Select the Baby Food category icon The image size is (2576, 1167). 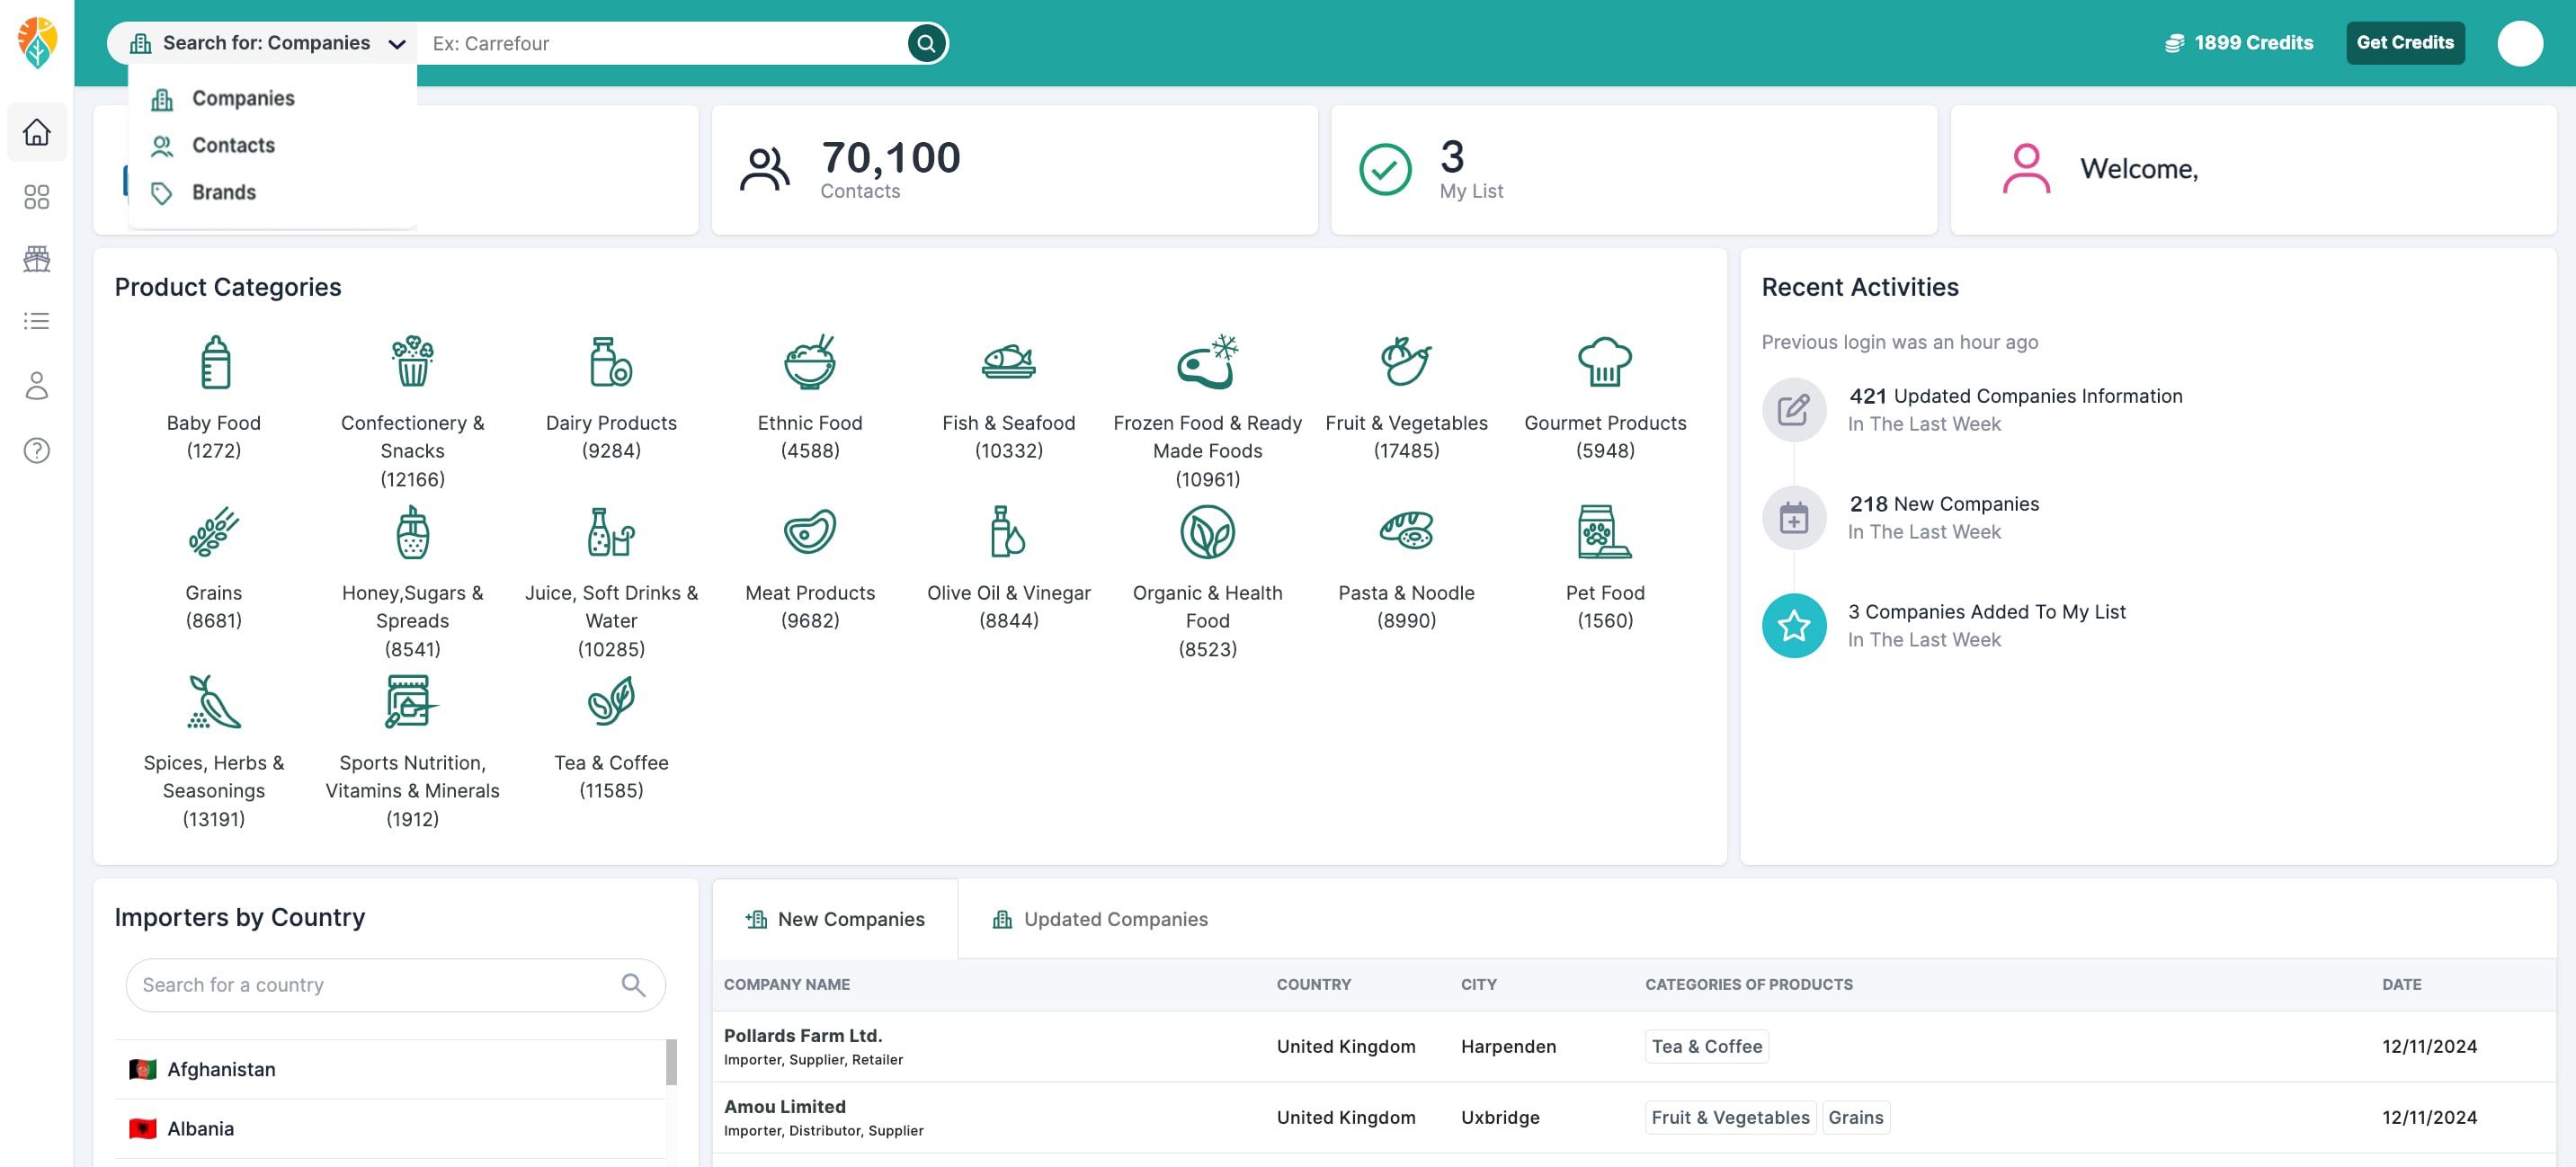(x=214, y=362)
